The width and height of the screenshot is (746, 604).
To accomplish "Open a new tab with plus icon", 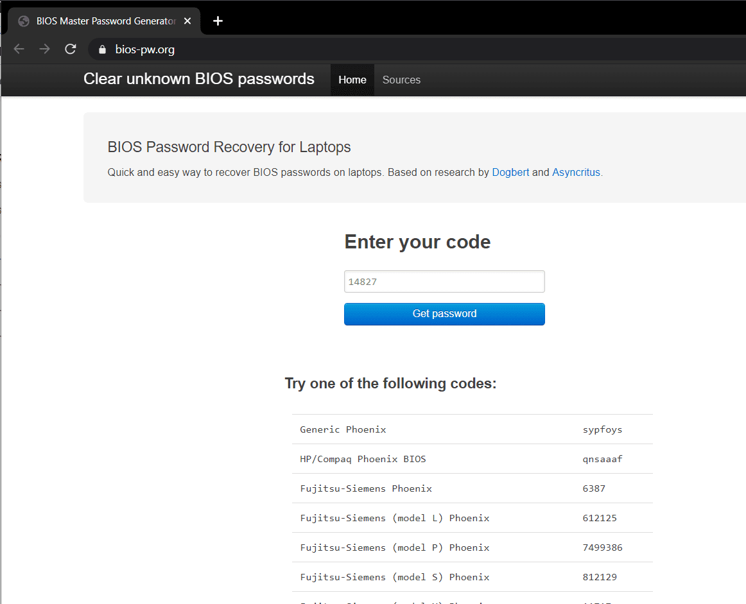I will [x=218, y=21].
